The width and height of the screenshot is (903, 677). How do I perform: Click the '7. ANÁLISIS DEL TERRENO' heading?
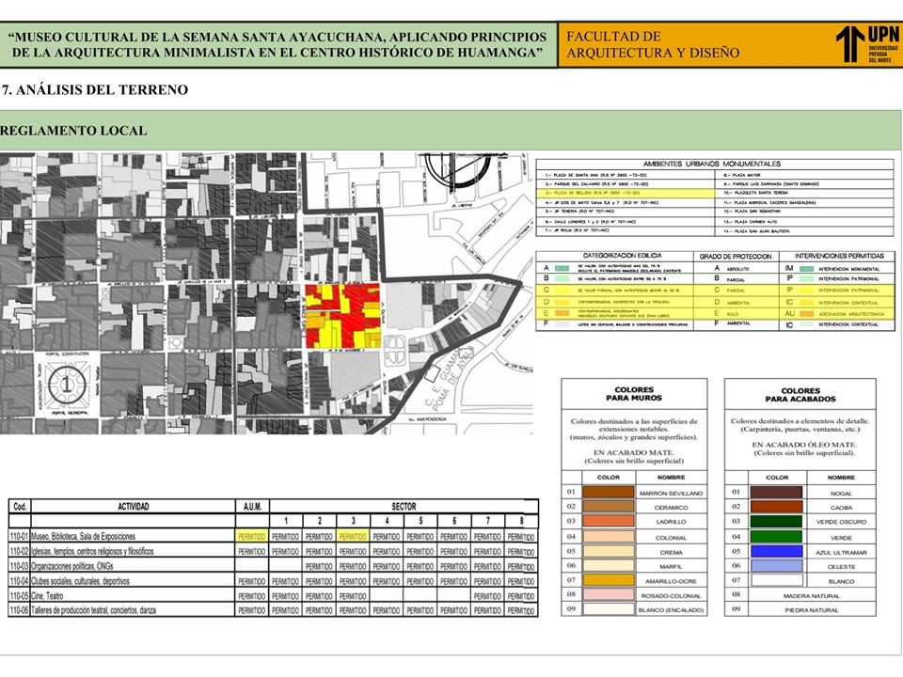95,90
